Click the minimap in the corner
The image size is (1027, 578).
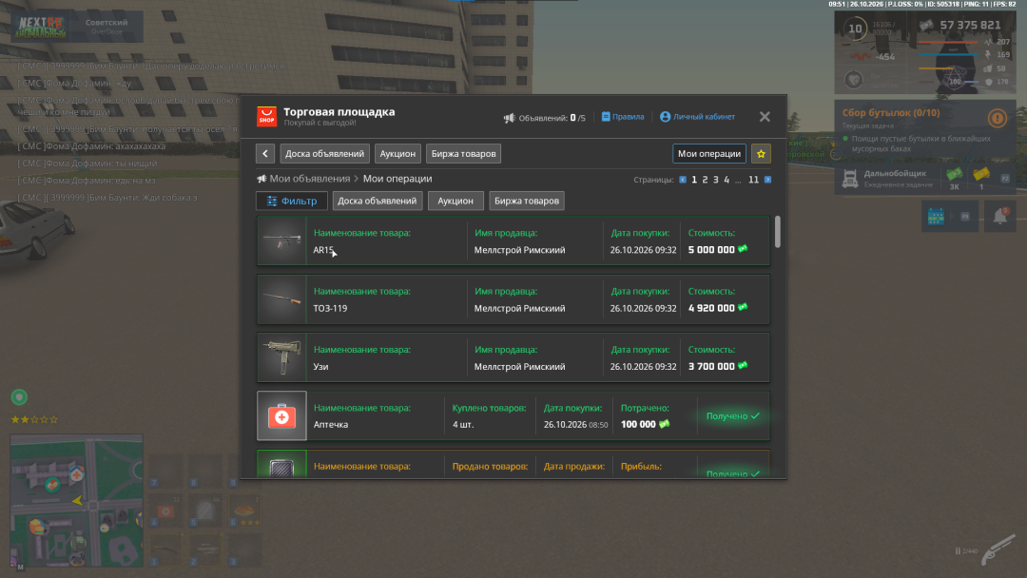(77, 501)
